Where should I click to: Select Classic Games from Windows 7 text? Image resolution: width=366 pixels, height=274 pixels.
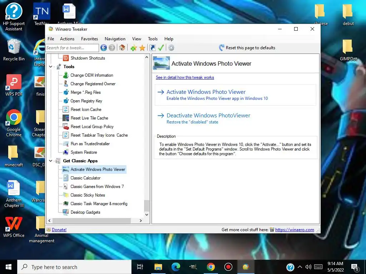pyautogui.click(x=97, y=187)
